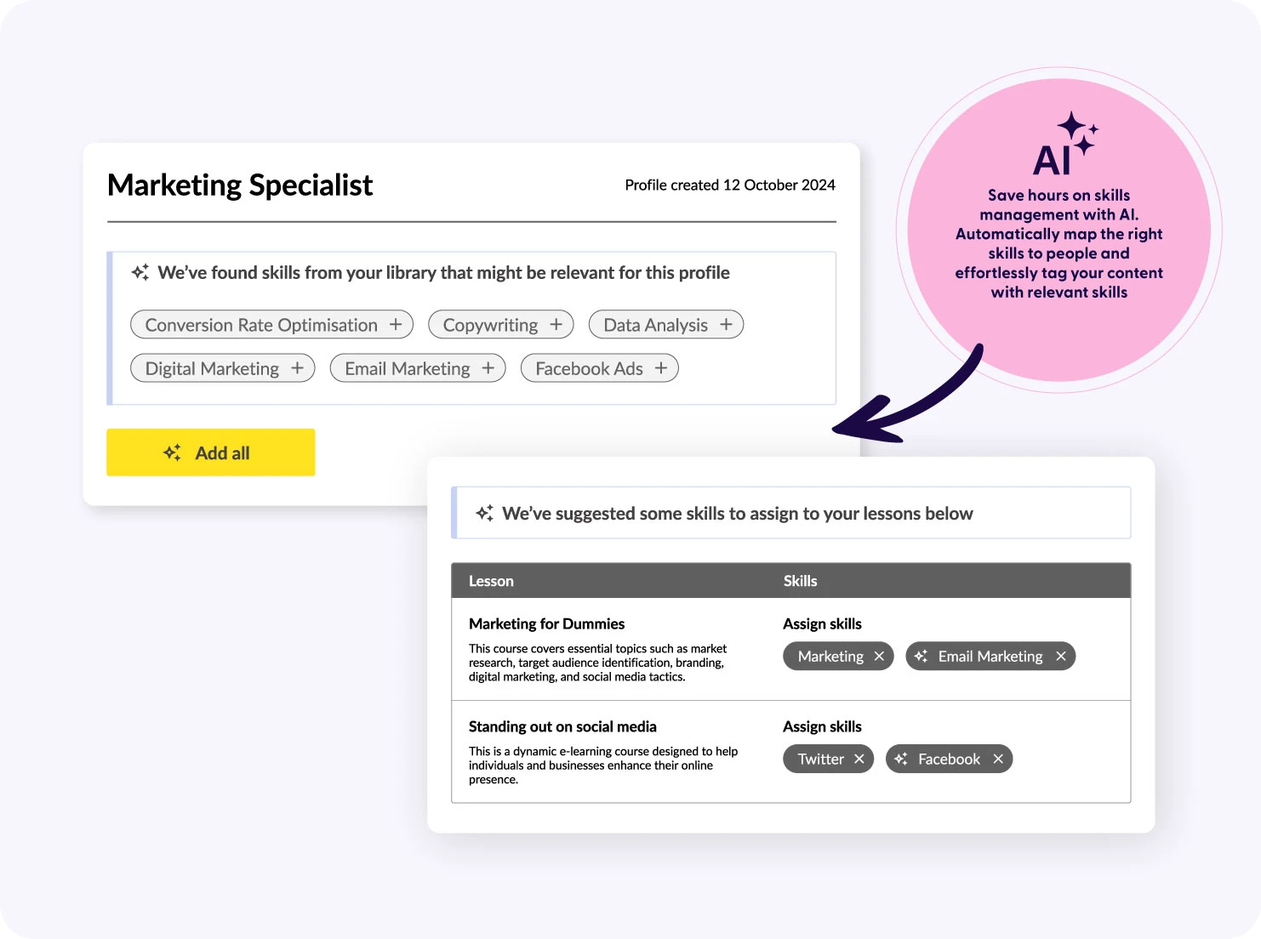This screenshot has height=939, width=1261.
Task: Click the plus icon beside Facebook Ads
Action: point(661,368)
